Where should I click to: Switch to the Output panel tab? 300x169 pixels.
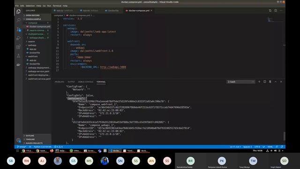[71, 82]
